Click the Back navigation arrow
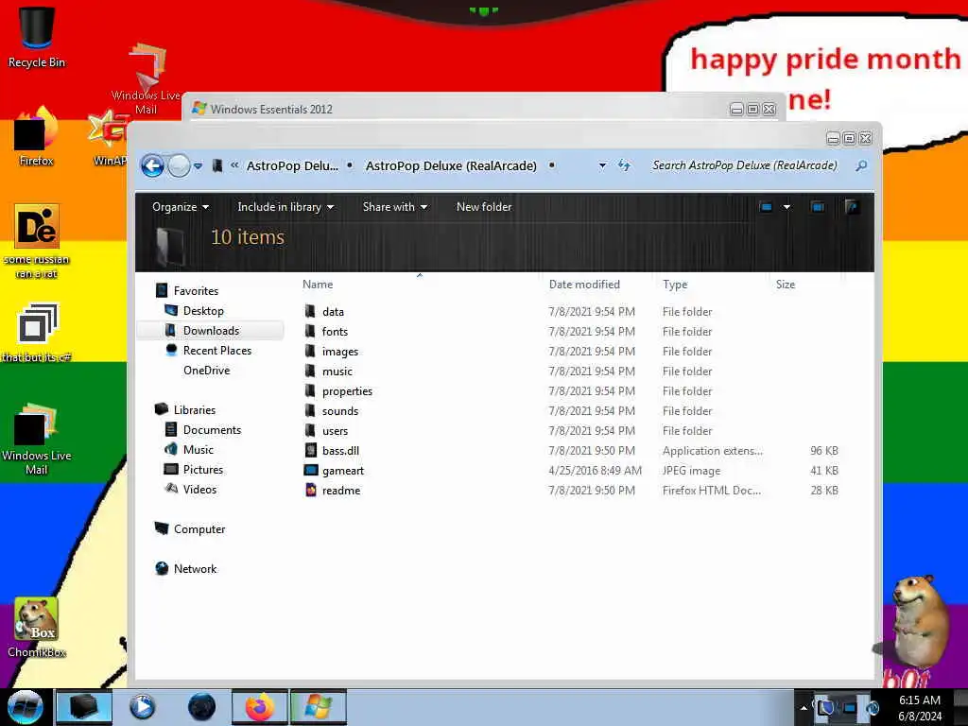 (152, 165)
